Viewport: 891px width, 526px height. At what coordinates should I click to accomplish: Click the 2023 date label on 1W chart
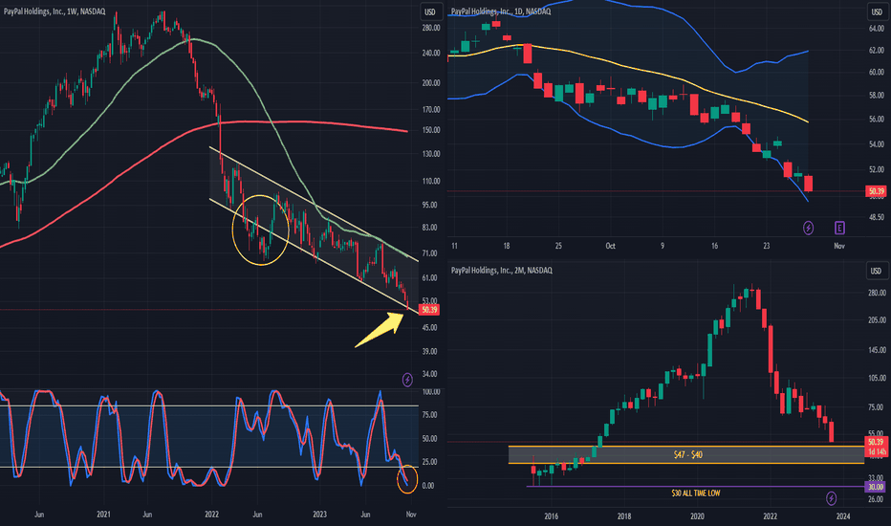coord(320,515)
